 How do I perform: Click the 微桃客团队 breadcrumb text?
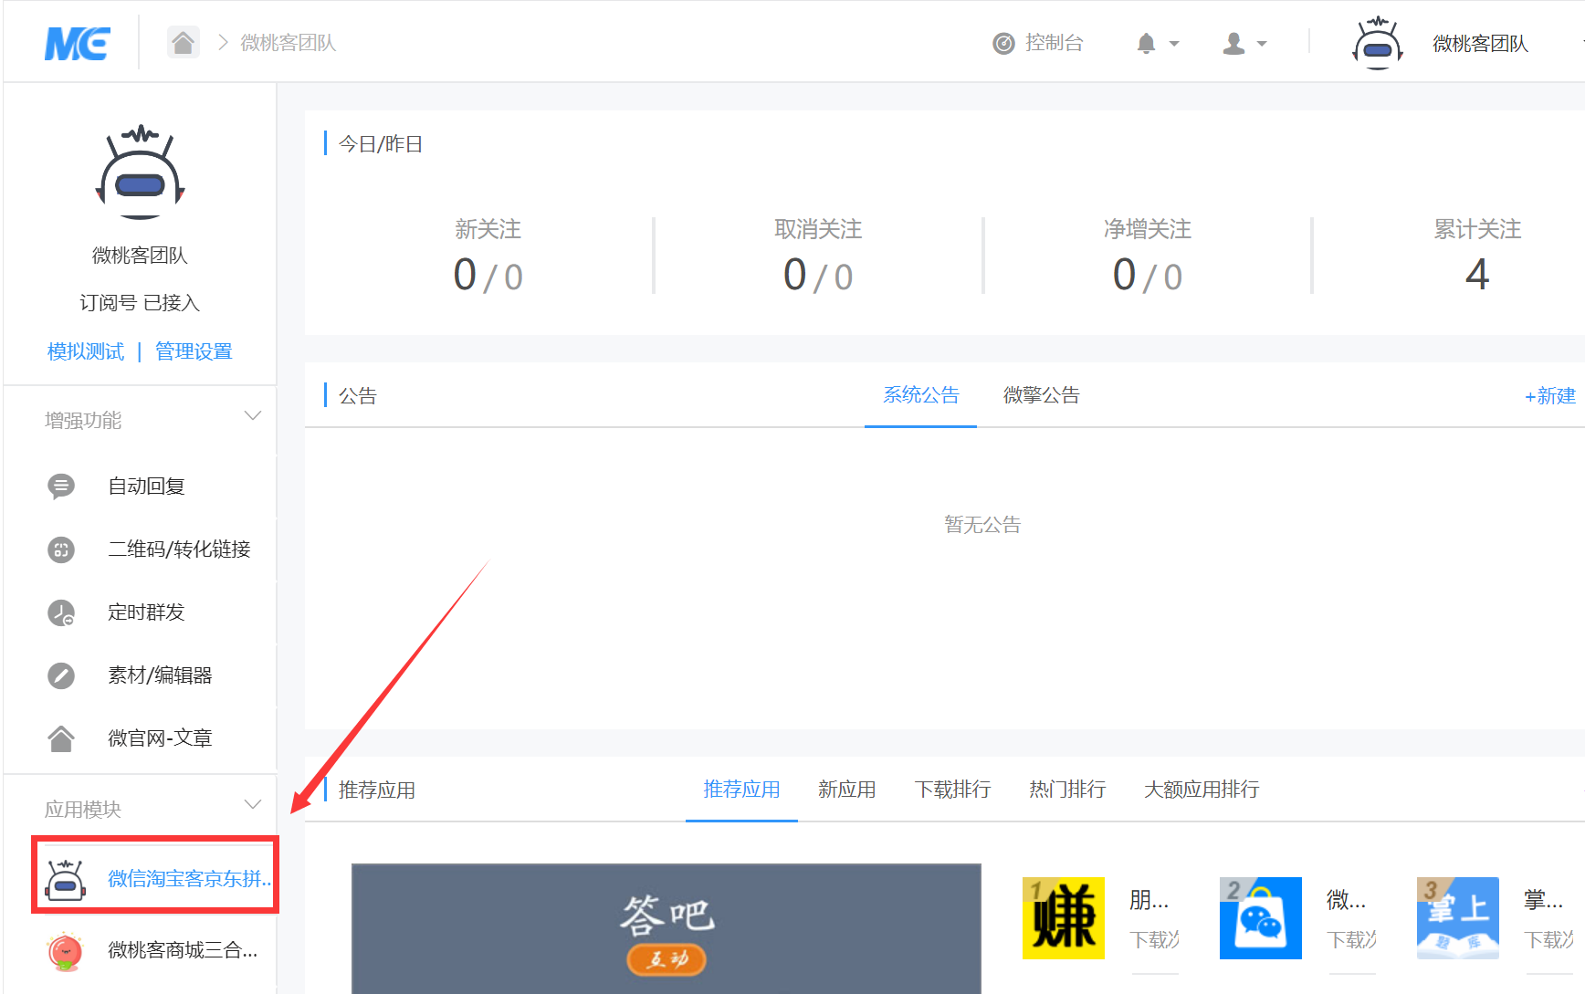(289, 43)
